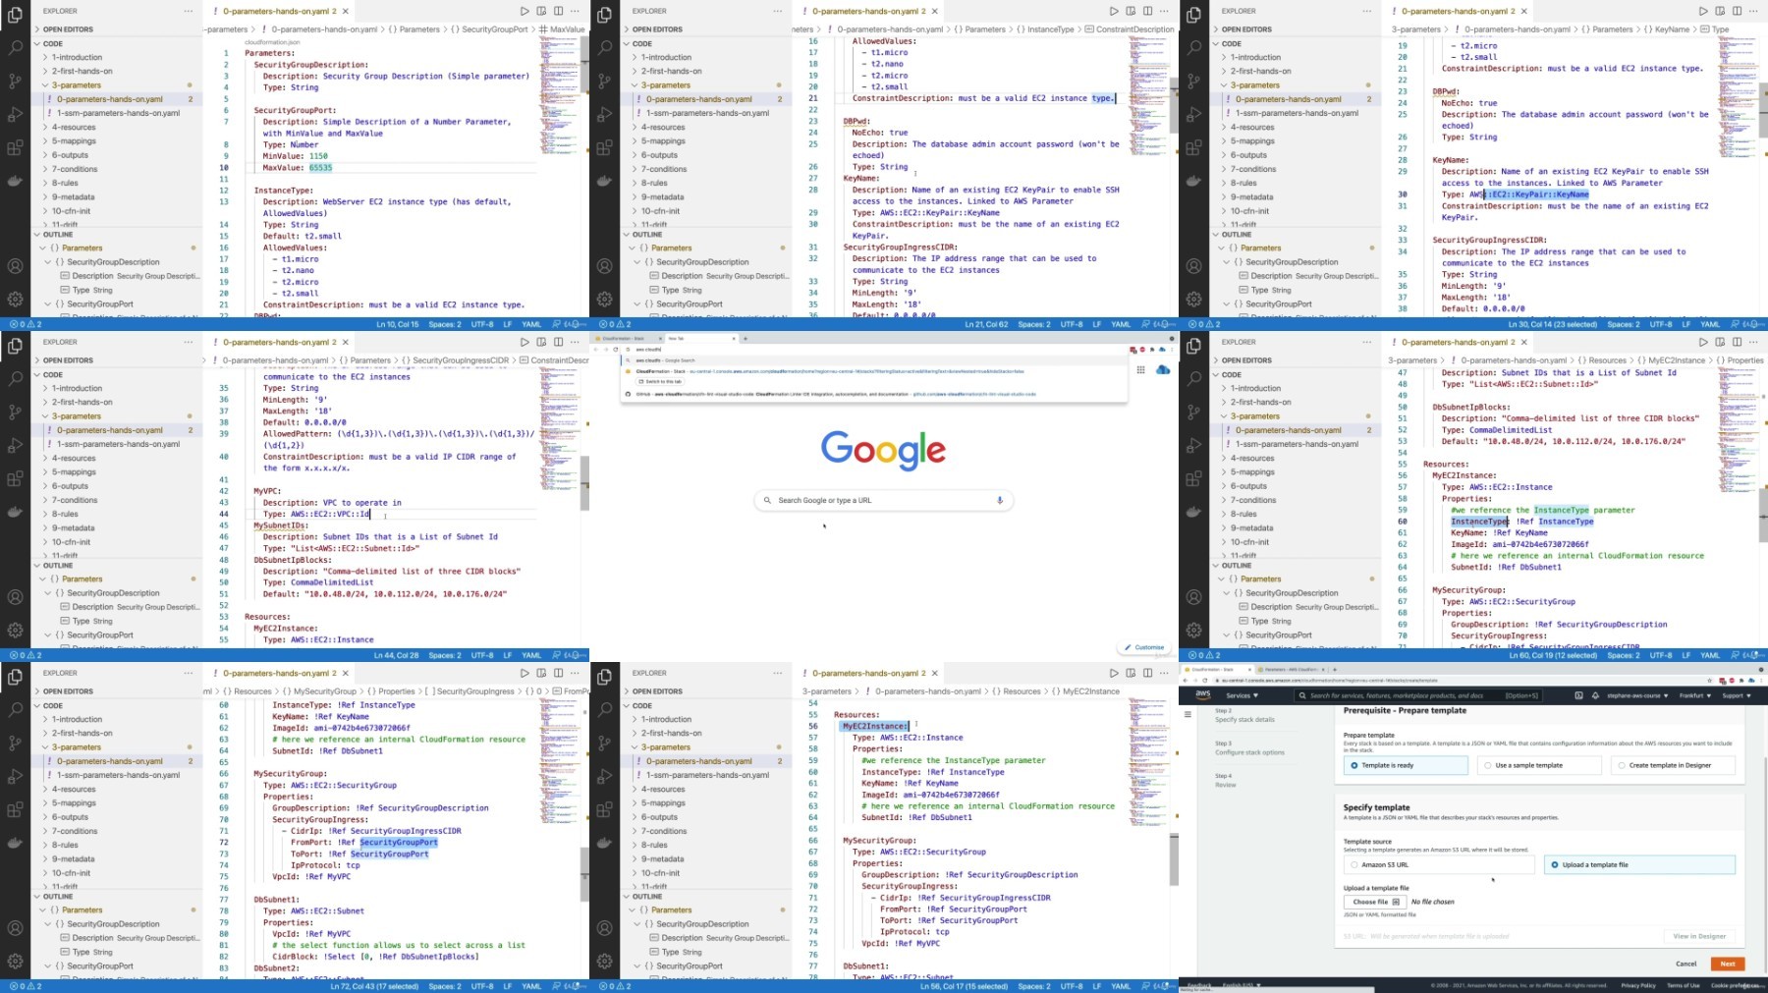This screenshot has width=1768, height=993.
Task: Open the Google apps grid icon
Action: pos(1140,370)
